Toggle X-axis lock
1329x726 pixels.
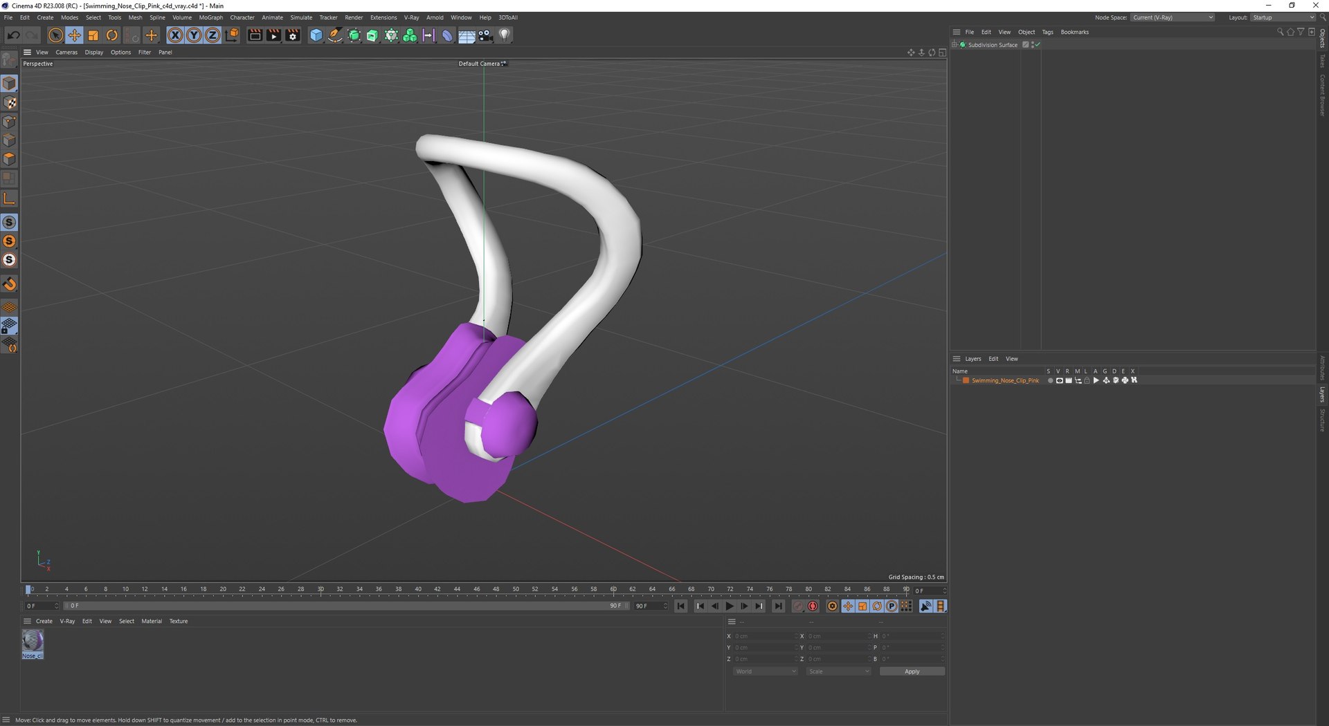pos(175,35)
